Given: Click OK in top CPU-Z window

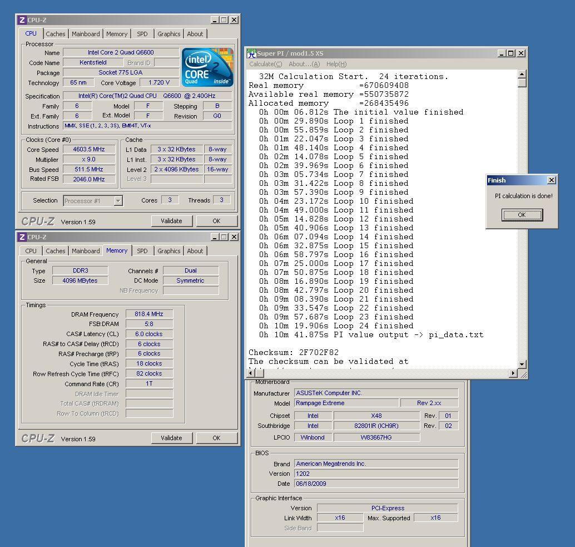Looking at the screenshot, I should [216, 221].
